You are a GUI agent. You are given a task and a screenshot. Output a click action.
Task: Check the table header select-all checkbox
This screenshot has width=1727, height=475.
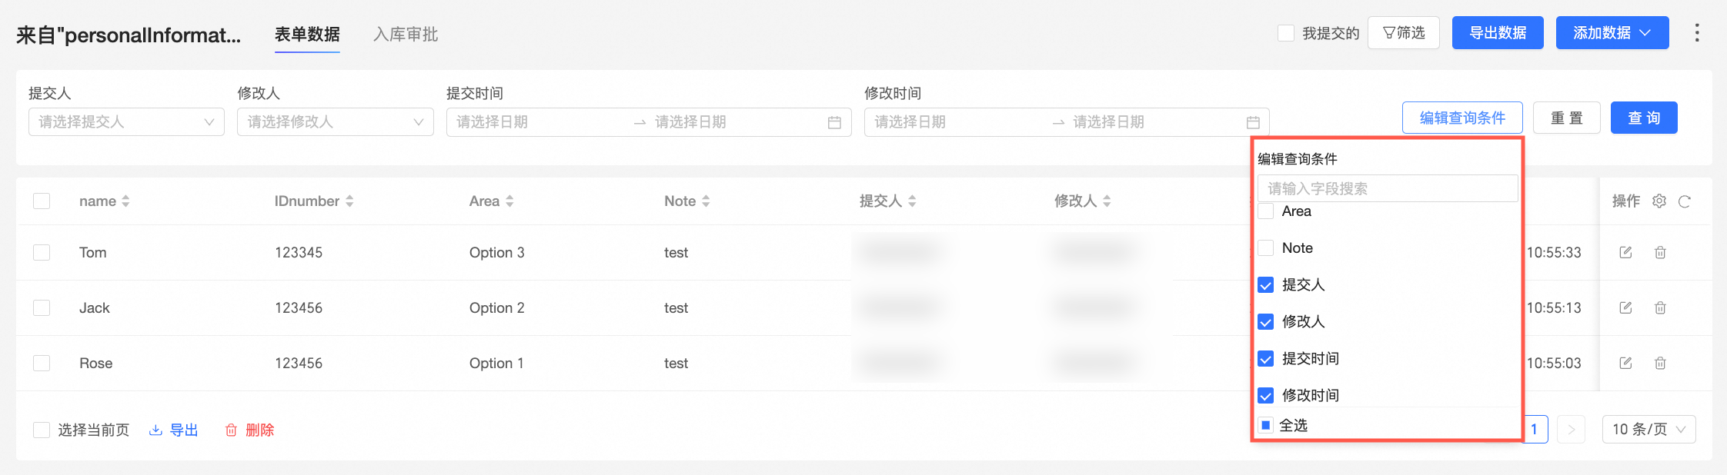42,201
